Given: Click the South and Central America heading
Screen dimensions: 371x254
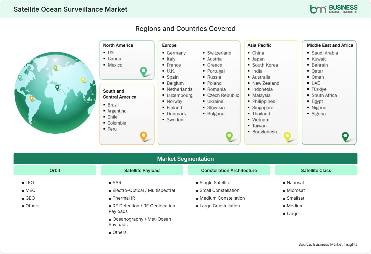Looking at the screenshot, I should 120,94.
